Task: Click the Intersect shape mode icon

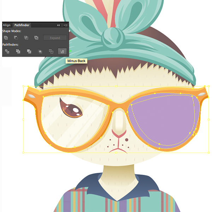Action: pos(26,37)
